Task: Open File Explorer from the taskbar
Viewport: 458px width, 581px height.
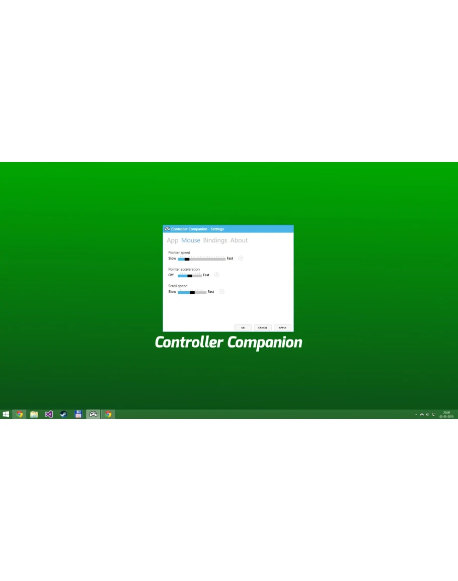Action: (x=34, y=414)
